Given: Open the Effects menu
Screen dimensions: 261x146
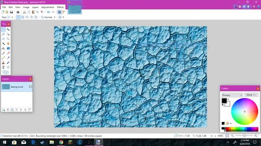Looking at the screenshot, I should point(60,7).
